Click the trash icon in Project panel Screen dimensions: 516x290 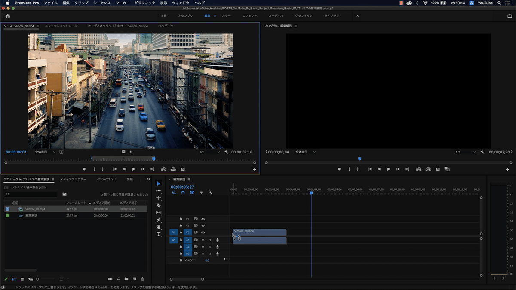(142, 279)
